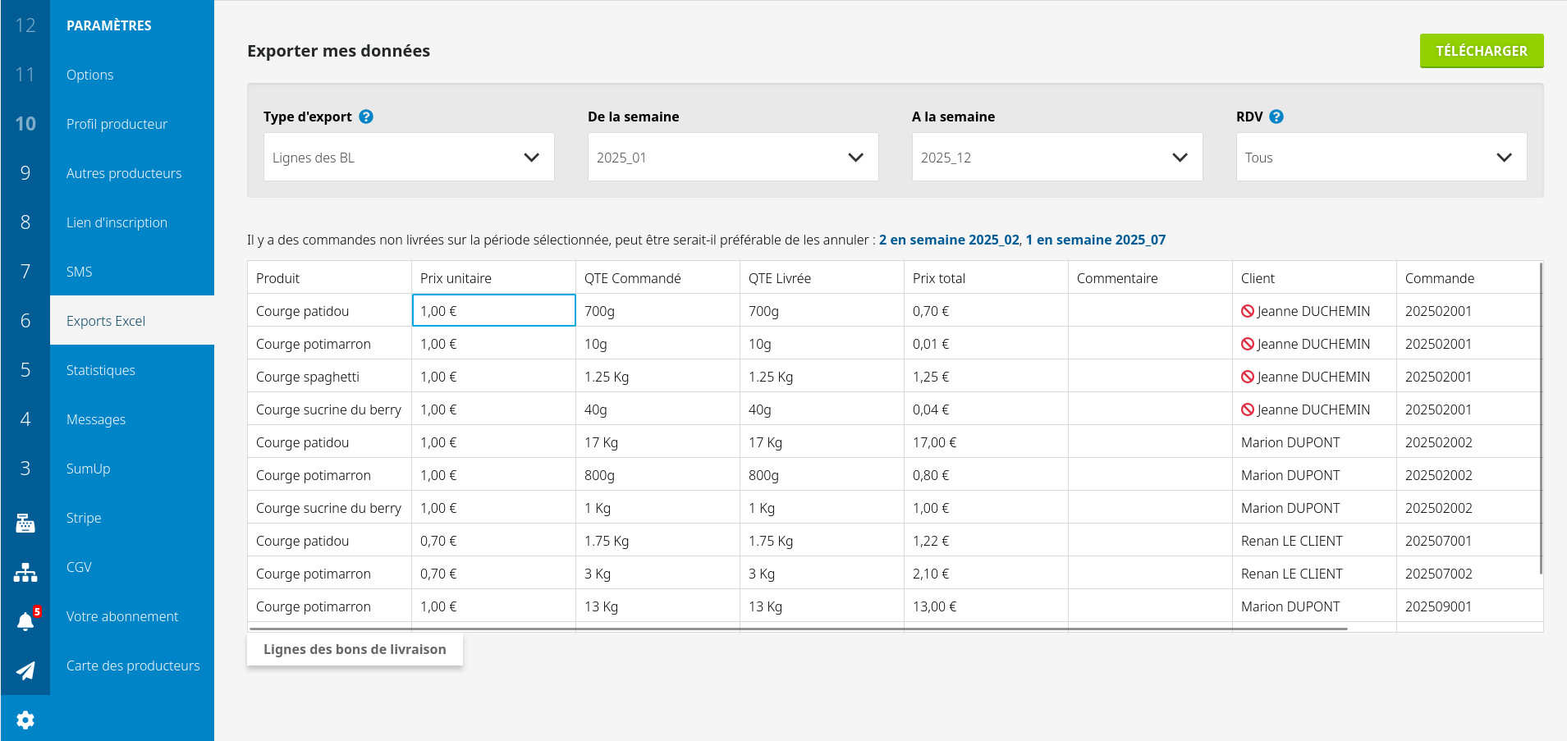Expand the Type d'export dropdown
Image resolution: width=1567 pixels, height=741 pixels.
(x=409, y=158)
